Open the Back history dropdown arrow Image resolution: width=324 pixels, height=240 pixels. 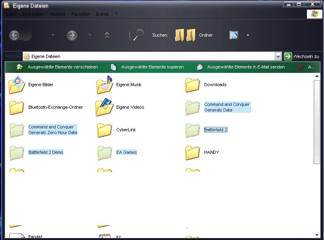(x=53, y=35)
